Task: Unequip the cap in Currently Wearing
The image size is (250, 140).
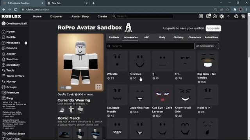Action: click(62, 110)
